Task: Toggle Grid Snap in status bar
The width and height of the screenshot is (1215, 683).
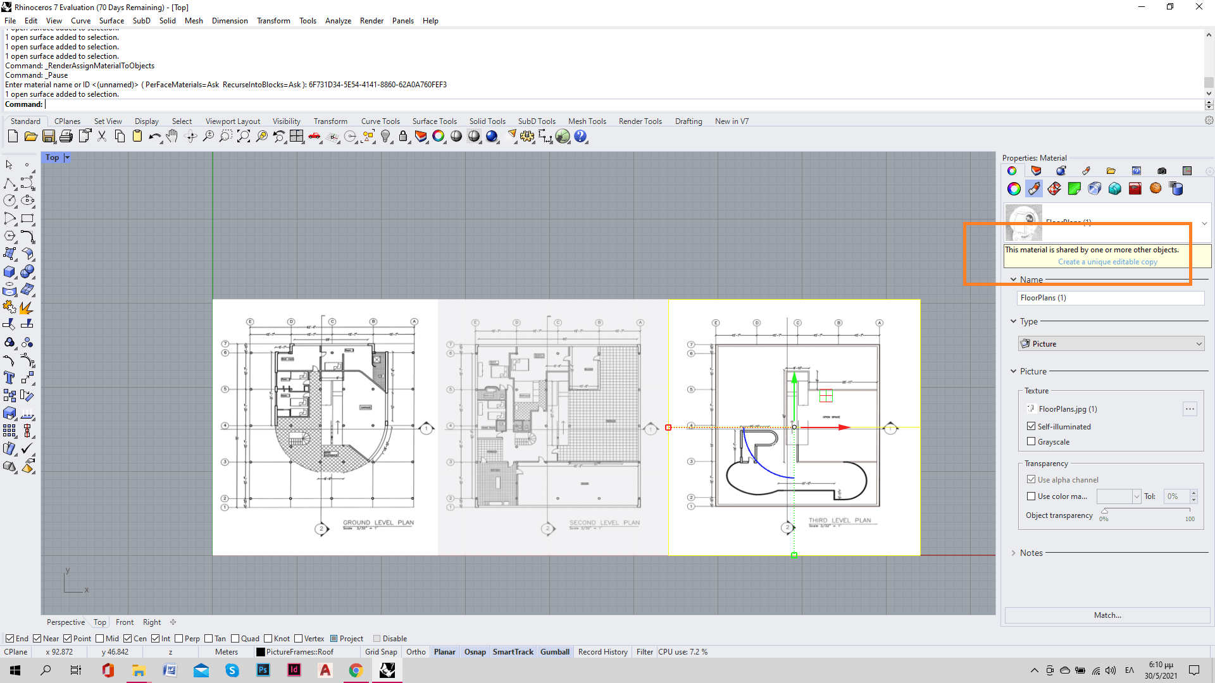Action: point(381,652)
